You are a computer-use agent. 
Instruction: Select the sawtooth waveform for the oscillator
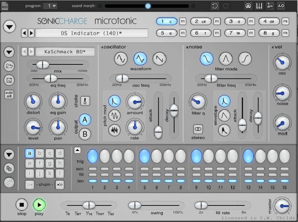(x=159, y=59)
